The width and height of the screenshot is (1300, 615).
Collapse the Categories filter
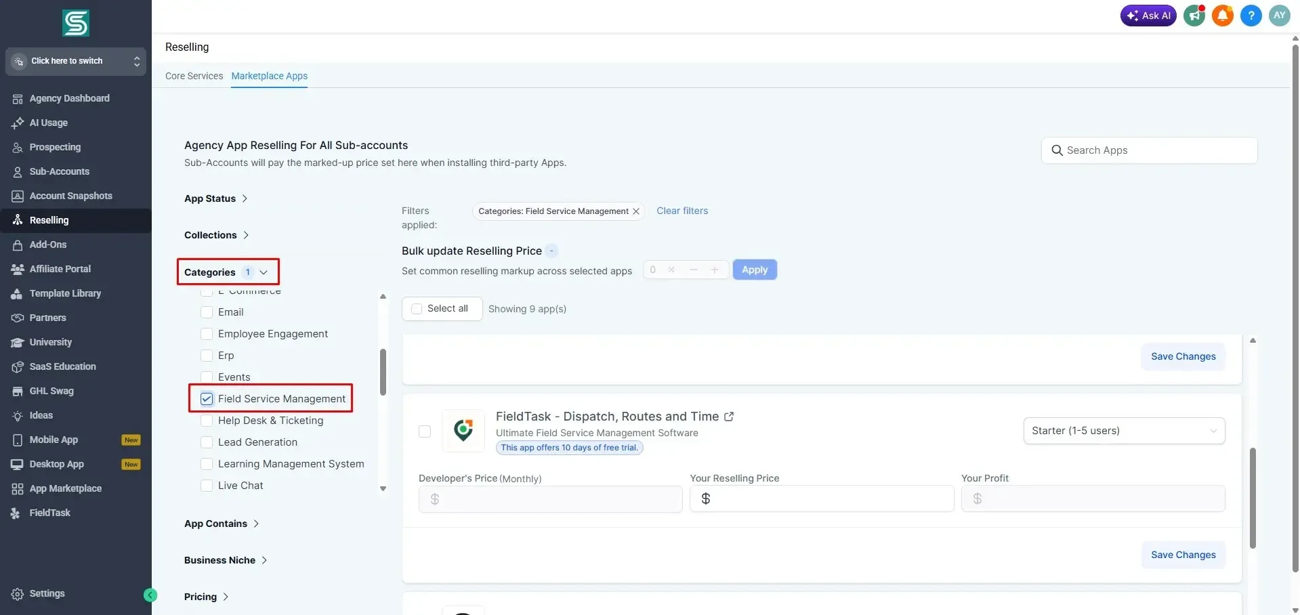pyautogui.click(x=226, y=272)
